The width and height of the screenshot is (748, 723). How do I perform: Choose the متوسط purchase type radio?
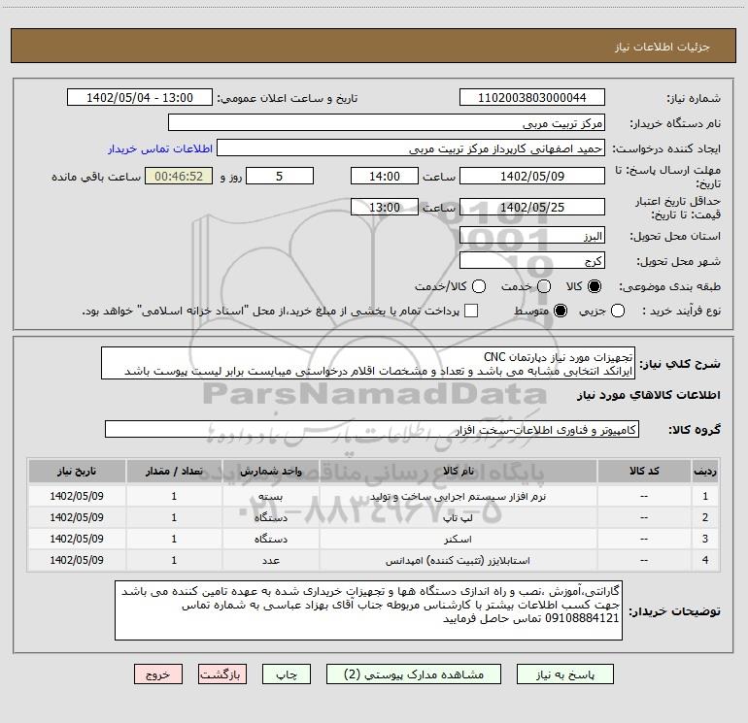click(561, 311)
